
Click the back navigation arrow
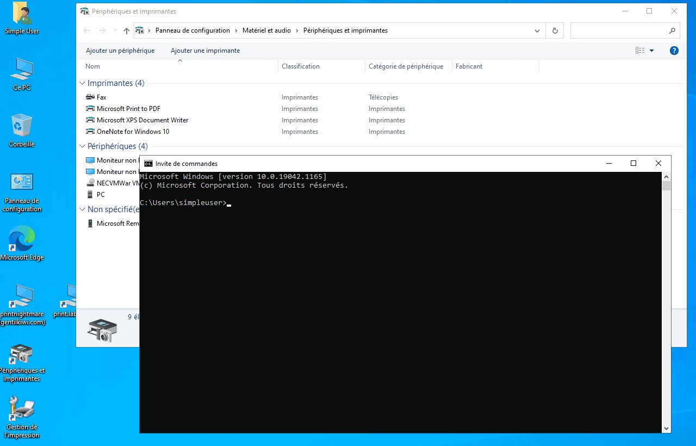87,30
